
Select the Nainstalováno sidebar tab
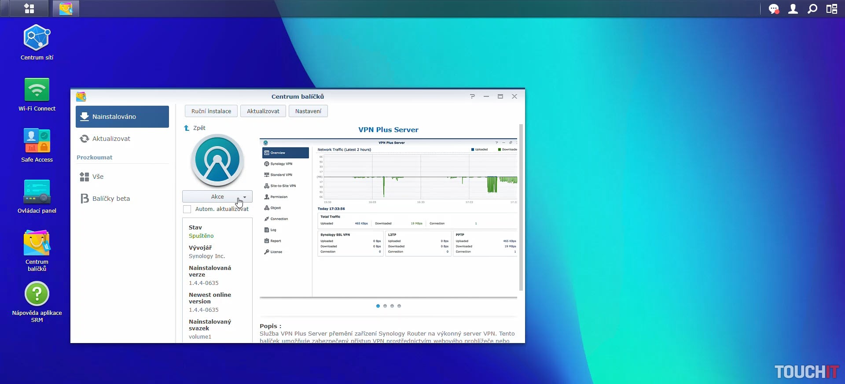[x=122, y=117]
